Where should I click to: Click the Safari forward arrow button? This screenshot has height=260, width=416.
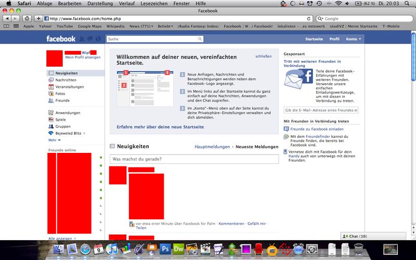coord(16,19)
